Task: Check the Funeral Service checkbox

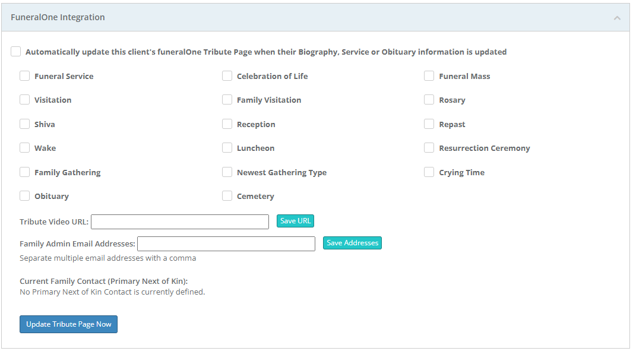Action: pos(25,76)
